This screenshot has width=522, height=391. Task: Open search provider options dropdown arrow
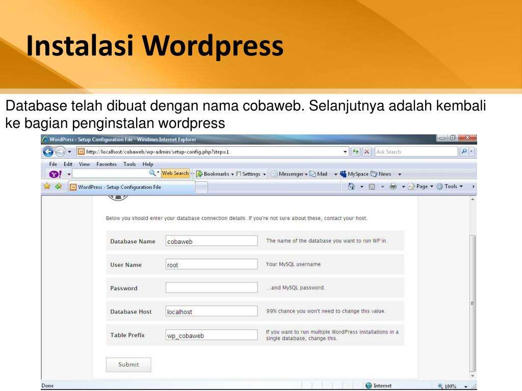pos(472,152)
